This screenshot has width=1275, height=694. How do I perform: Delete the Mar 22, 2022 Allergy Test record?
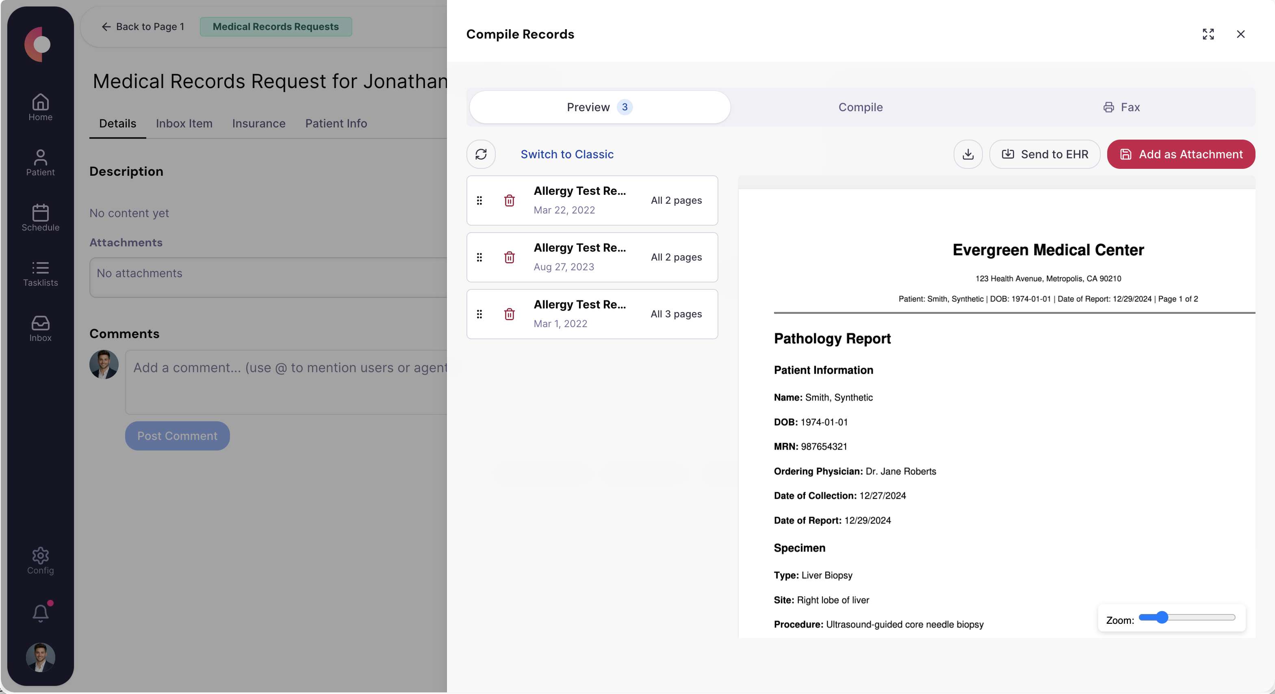point(509,200)
